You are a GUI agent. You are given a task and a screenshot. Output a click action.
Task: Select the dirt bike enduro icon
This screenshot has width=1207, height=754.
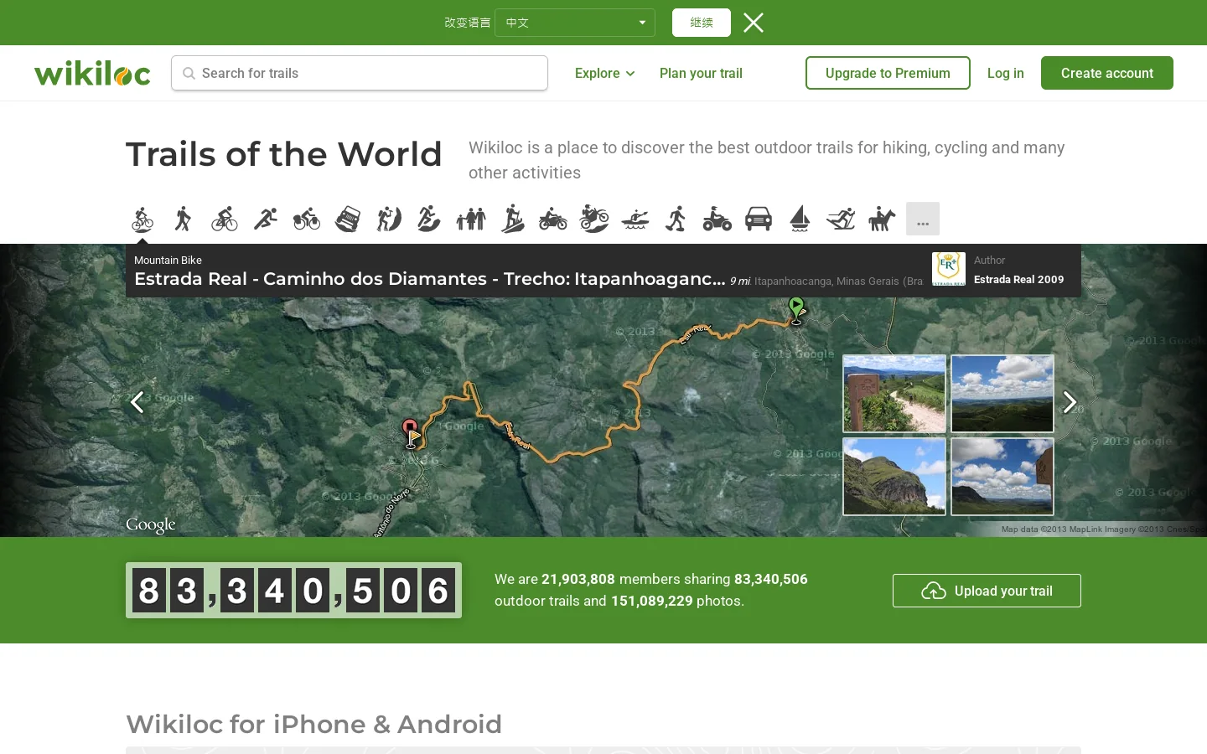pos(594,219)
